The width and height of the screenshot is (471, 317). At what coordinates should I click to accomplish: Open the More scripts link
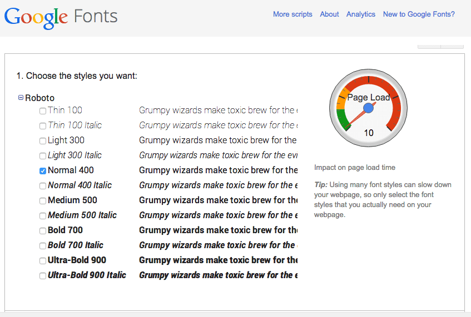pos(292,14)
